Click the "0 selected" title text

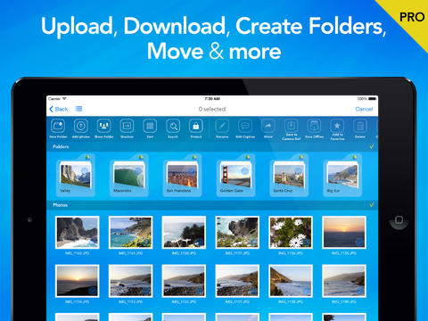(212, 109)
